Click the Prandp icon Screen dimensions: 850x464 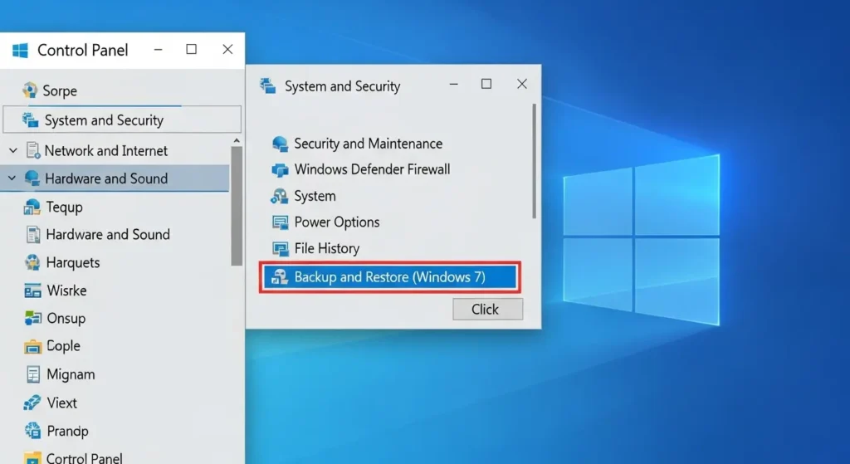click(x=32, y=431)
